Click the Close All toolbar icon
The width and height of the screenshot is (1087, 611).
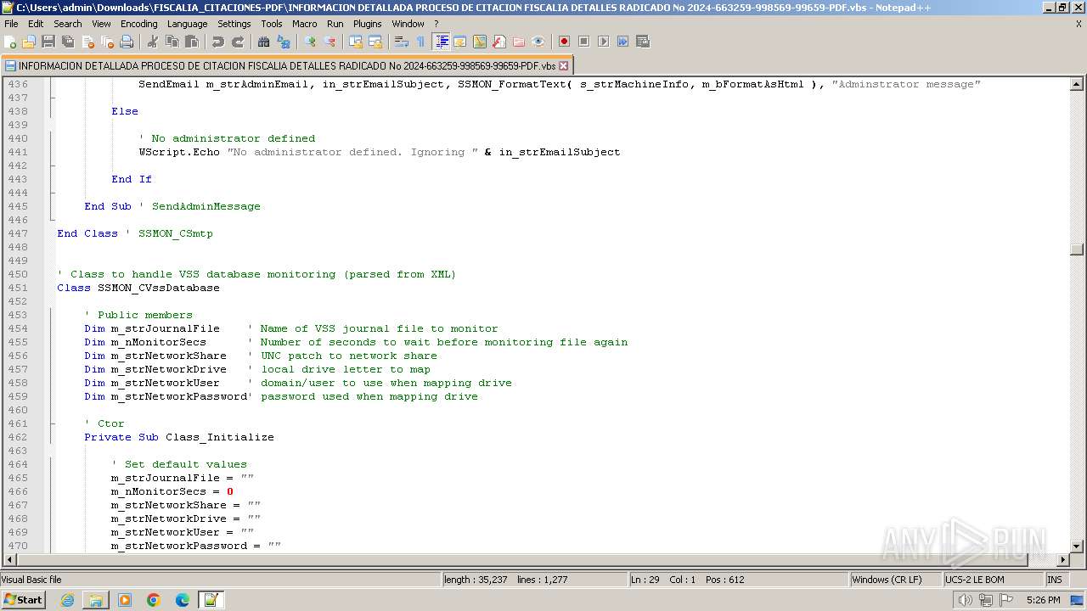point(107,42)
